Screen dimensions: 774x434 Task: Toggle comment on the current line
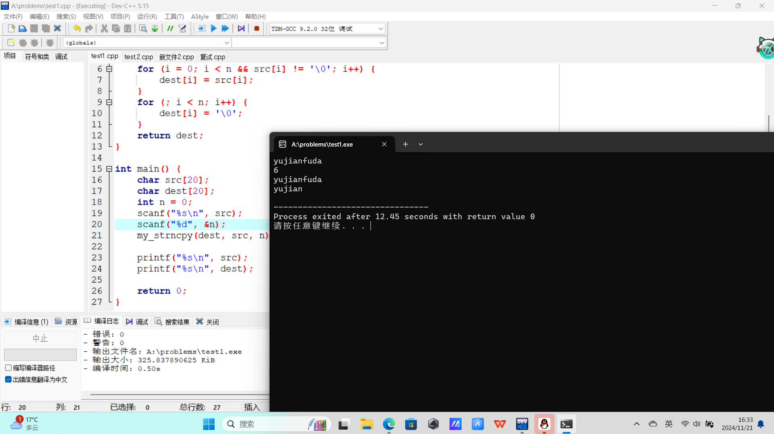tap(170, 29)
